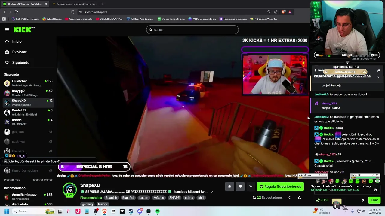This screenshot has height=216, width=385.
Task: Focus the Buscar search field on Kick
Action: click(192, 30)
